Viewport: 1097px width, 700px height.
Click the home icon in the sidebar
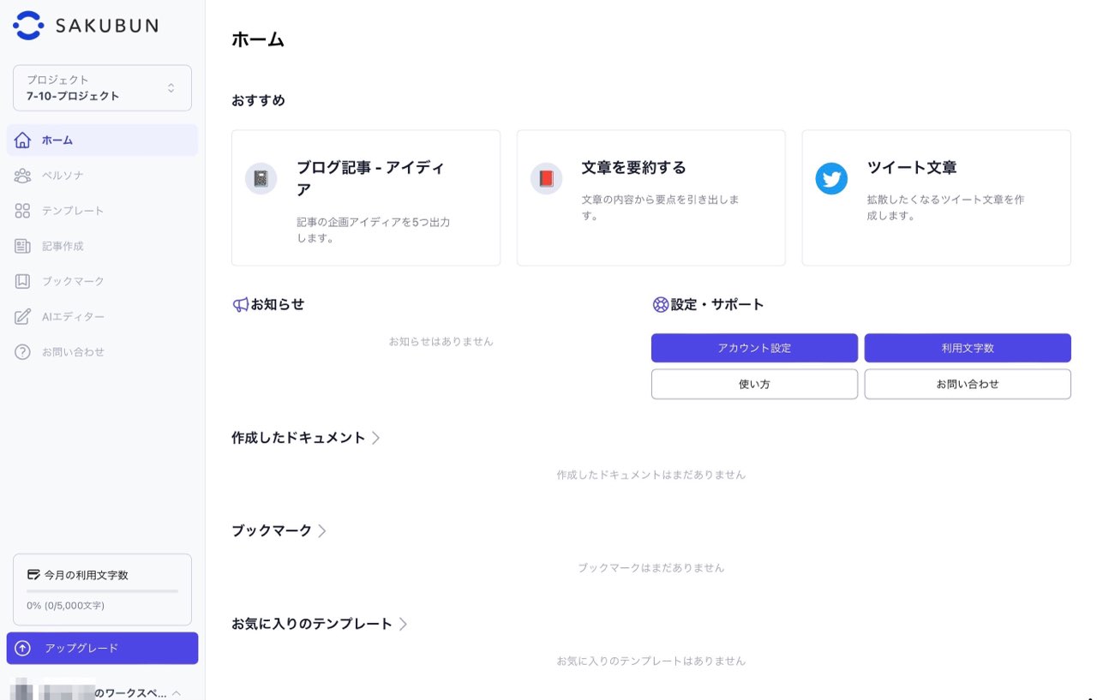23,141
